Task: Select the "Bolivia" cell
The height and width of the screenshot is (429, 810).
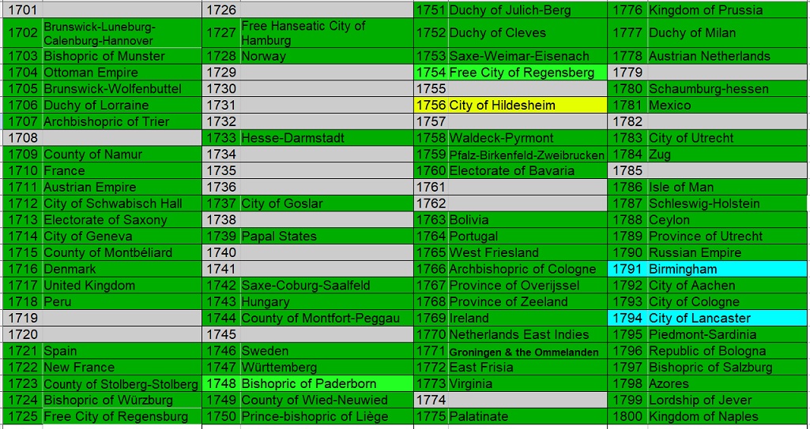Action: pos(527,220)
